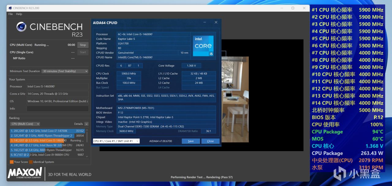Select the Core i7-14700K ranking row
Screen dimensions: 392x186
[47, 131]
